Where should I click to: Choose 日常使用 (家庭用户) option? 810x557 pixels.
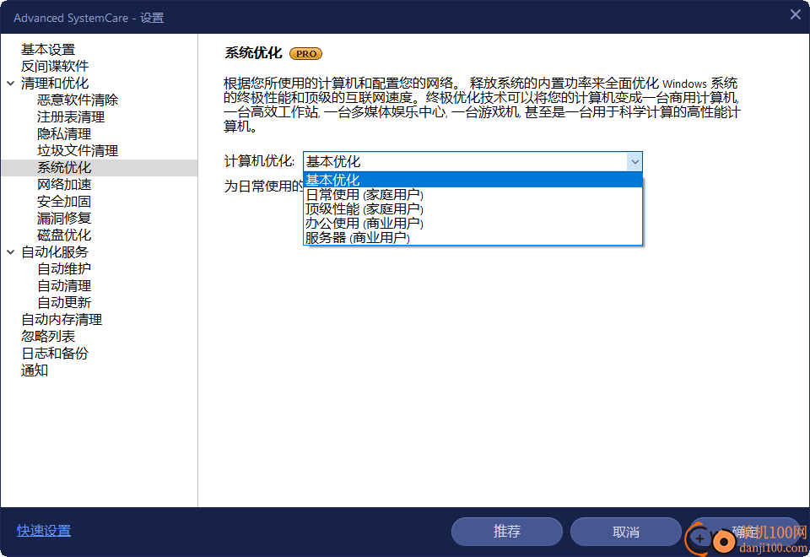click(x=472, y=195)
